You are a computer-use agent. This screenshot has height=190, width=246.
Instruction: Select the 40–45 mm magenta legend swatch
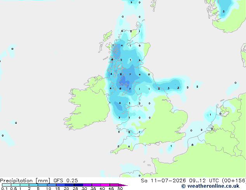(105, 185)
